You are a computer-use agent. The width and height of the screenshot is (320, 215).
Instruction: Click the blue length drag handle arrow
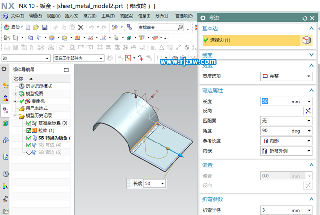coord(180,156)
